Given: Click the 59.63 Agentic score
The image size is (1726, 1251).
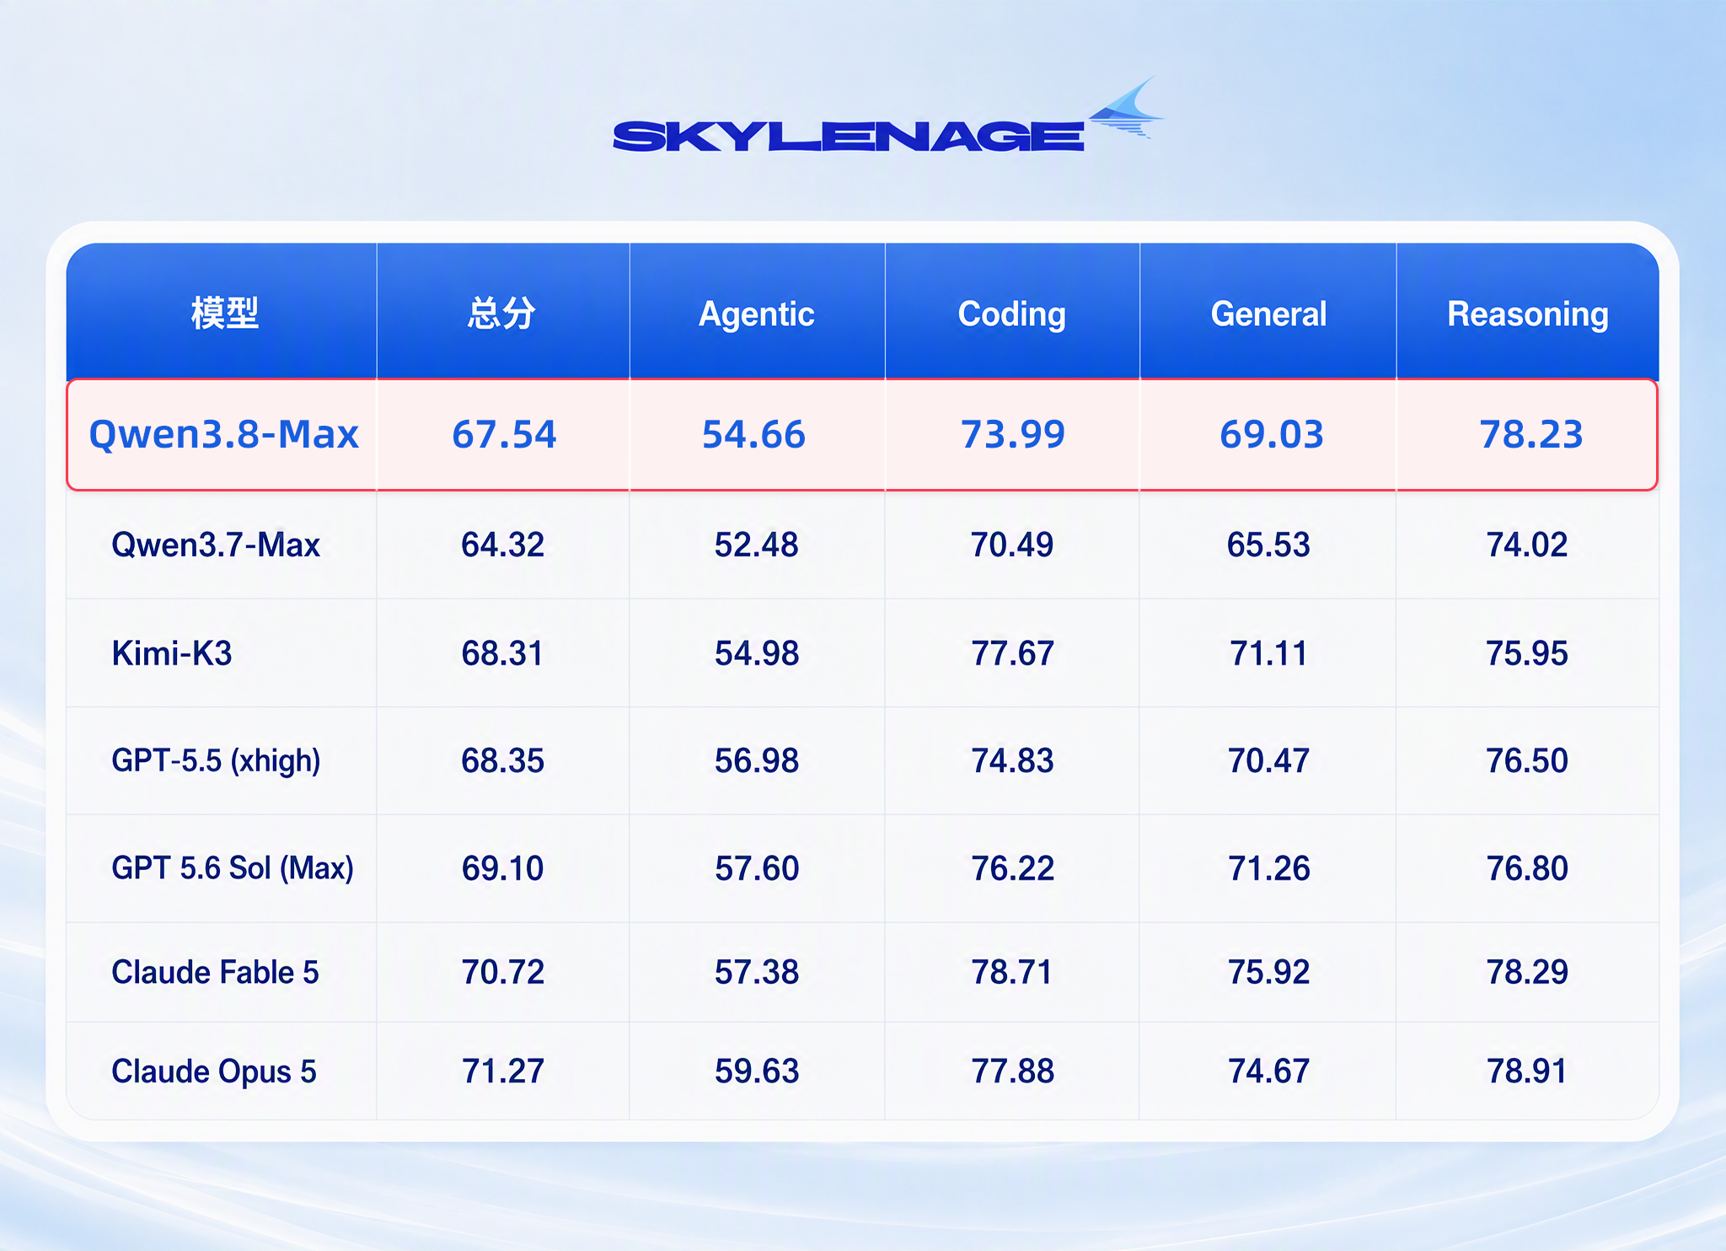Looking at the screenshot, I should coord(757,1072).
